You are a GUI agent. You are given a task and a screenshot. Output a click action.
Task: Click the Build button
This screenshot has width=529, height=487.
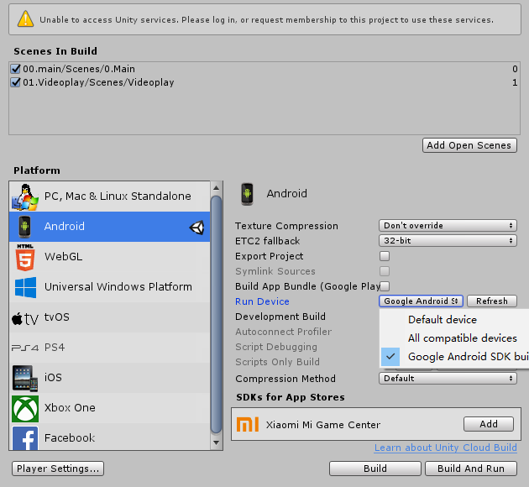tap(375, 469)
